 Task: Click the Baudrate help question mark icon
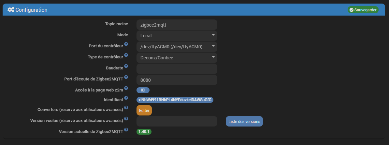click(126, 66)
